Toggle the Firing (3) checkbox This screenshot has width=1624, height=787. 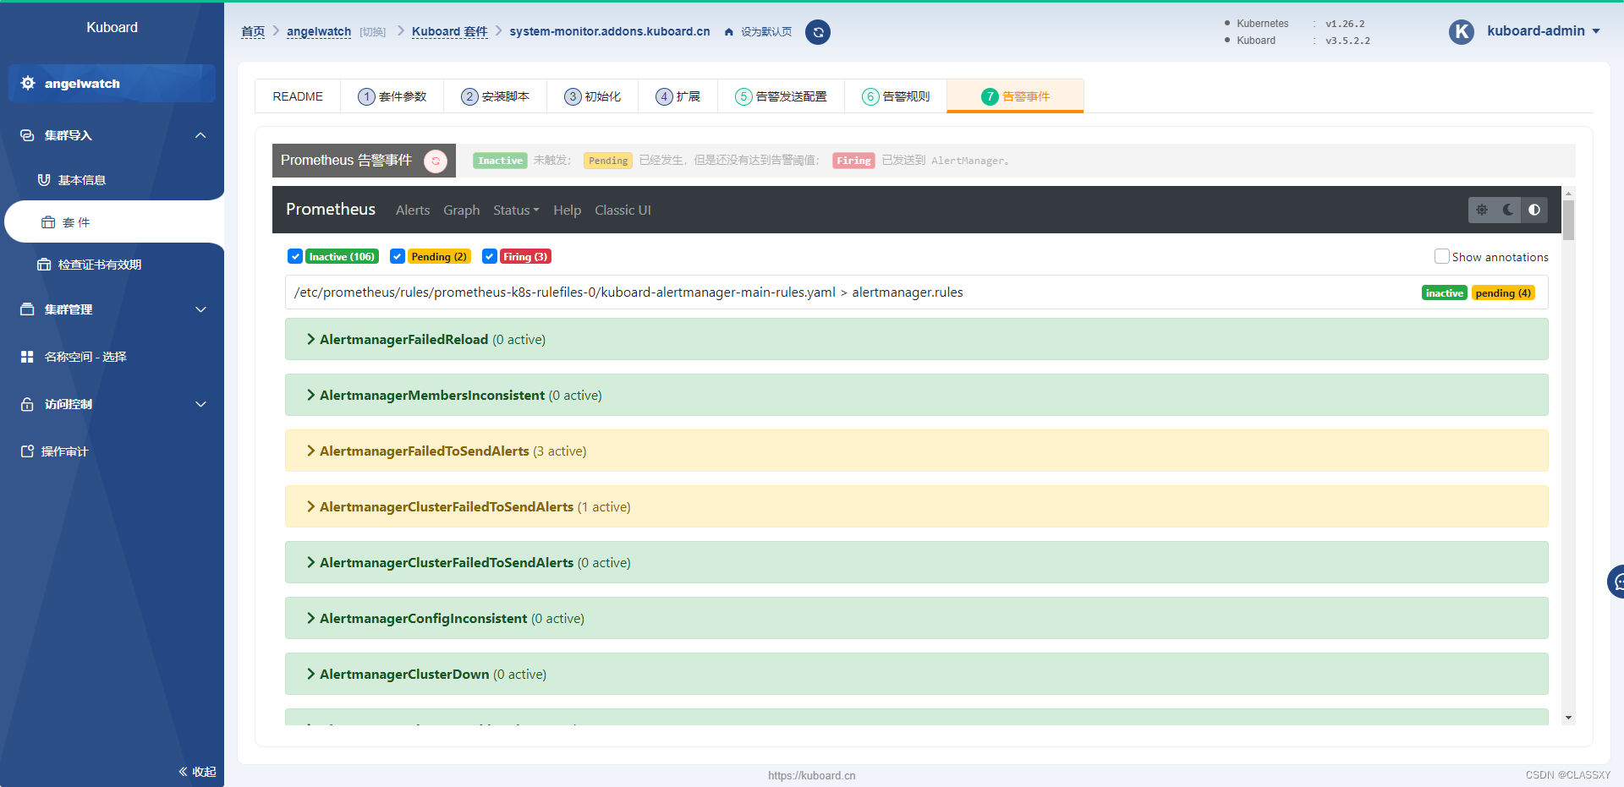click(490, 256)
